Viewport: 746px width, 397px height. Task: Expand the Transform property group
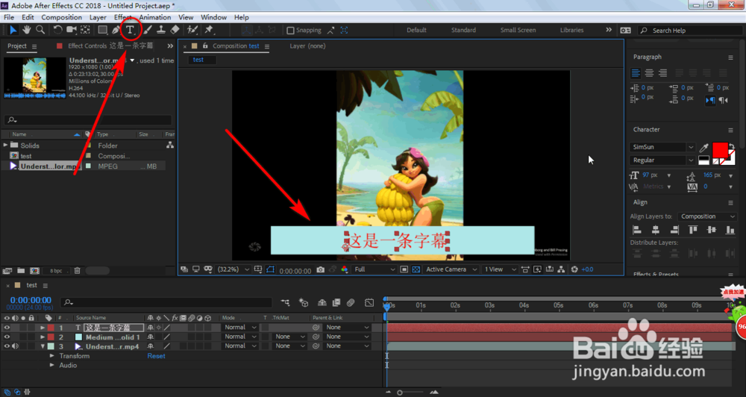52,356
